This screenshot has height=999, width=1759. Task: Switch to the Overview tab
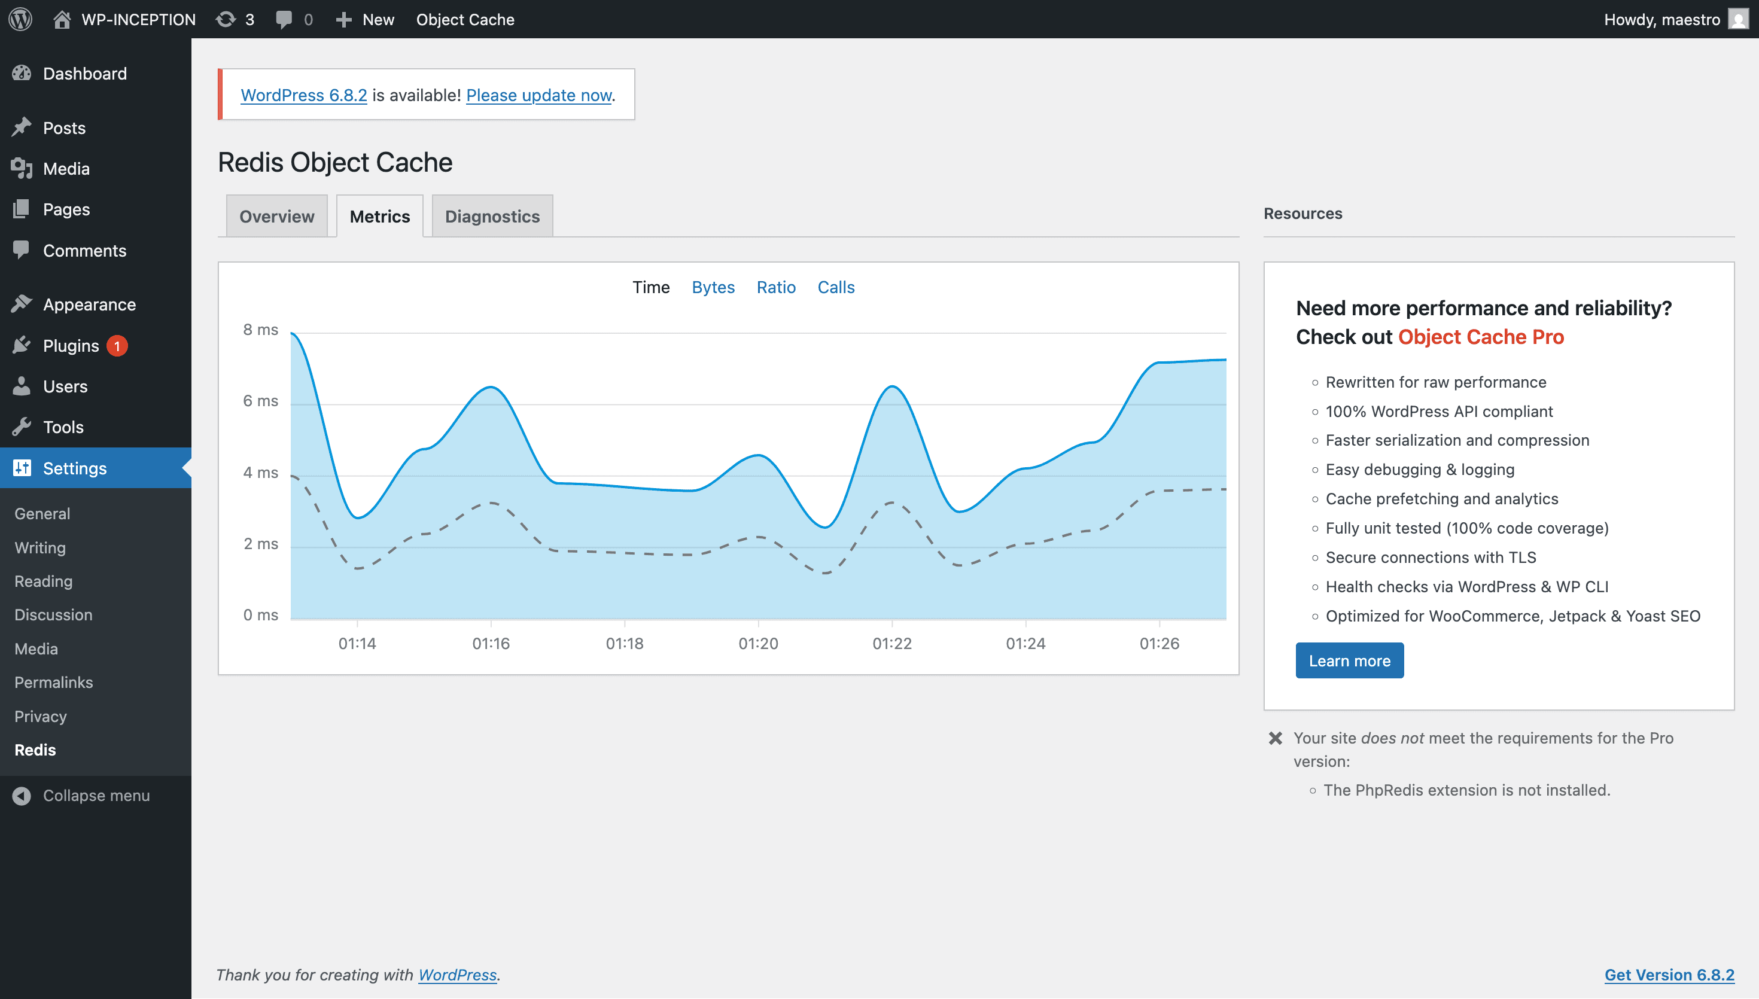point(276,216)
